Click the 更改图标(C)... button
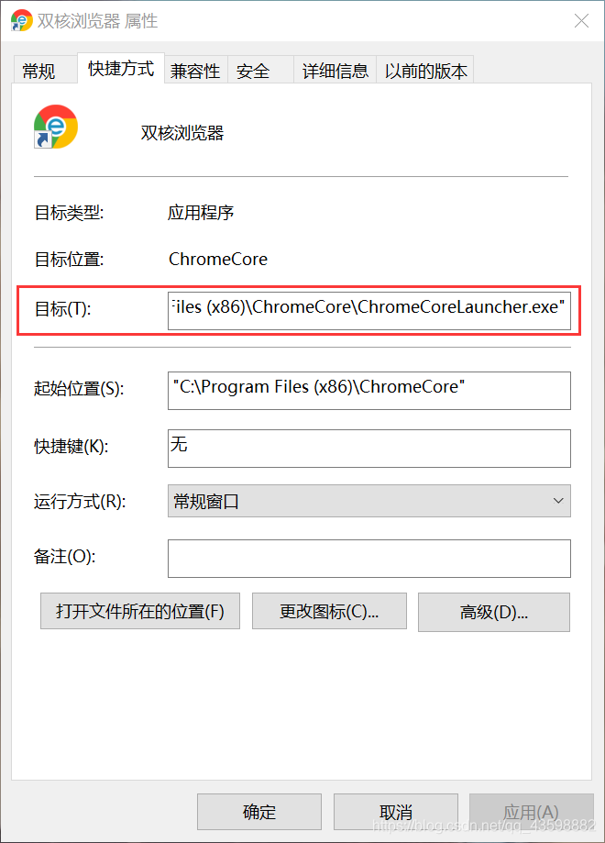This screenshot has width=605, height=843. tap(329, 611)
